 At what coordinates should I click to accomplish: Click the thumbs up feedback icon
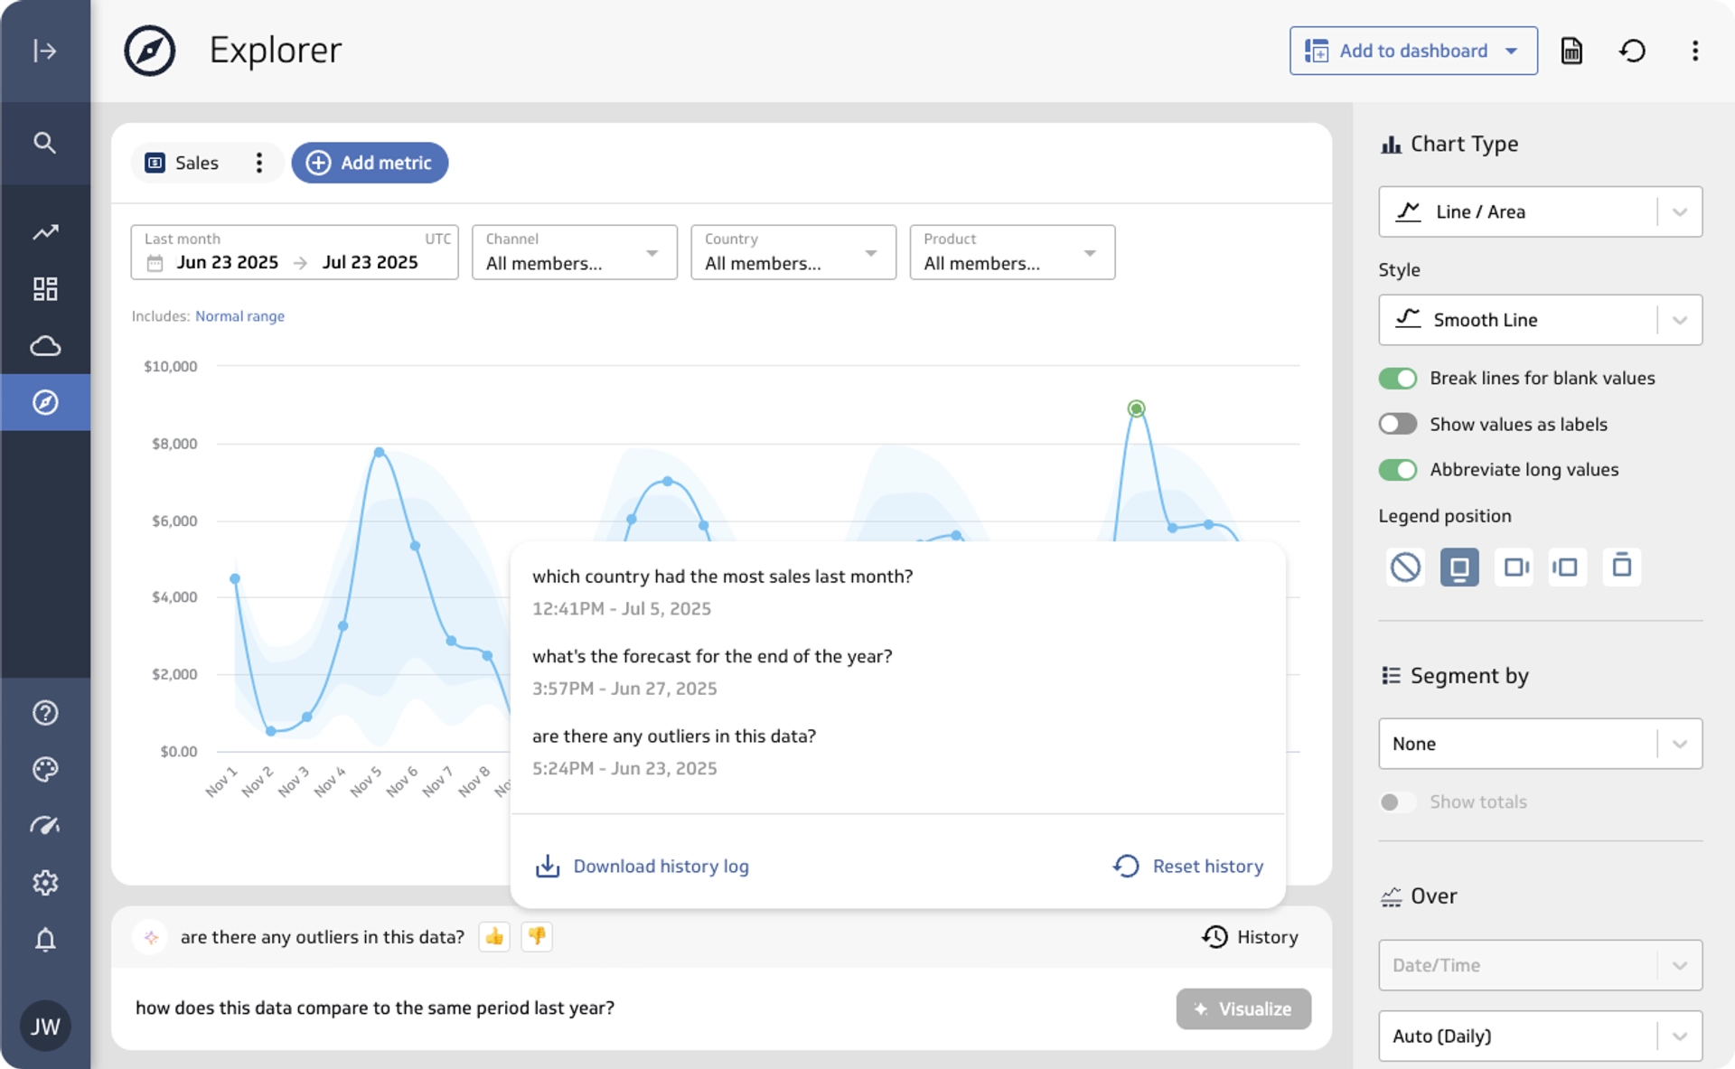494,937
